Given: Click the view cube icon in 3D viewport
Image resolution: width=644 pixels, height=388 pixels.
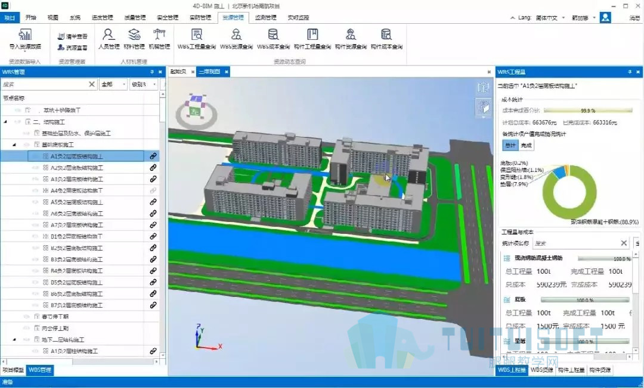Looking at the screenshot, I should point(484,87).
